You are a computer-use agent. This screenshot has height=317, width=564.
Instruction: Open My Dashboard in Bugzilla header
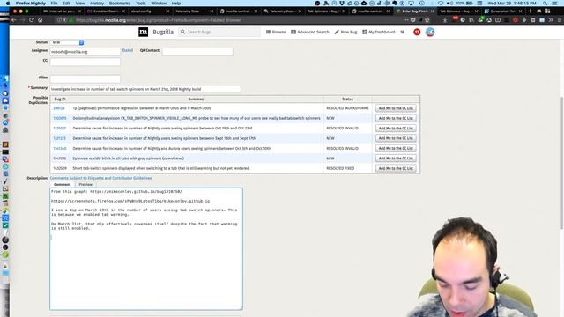(379, 32)
